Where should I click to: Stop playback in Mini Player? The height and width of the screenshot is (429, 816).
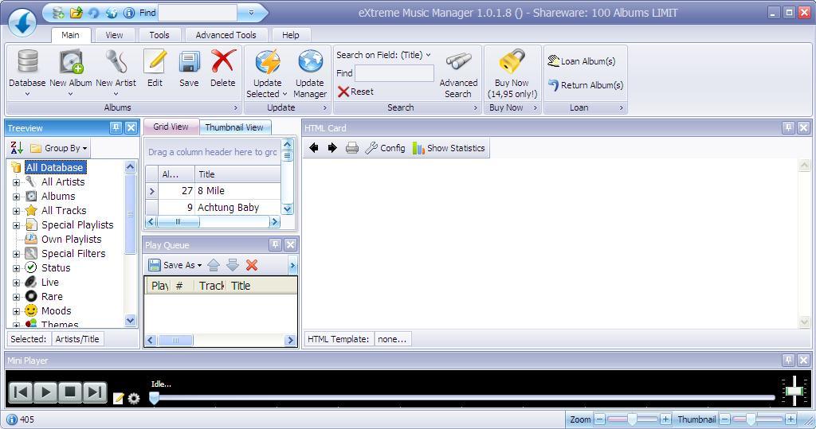click(70, 392)
